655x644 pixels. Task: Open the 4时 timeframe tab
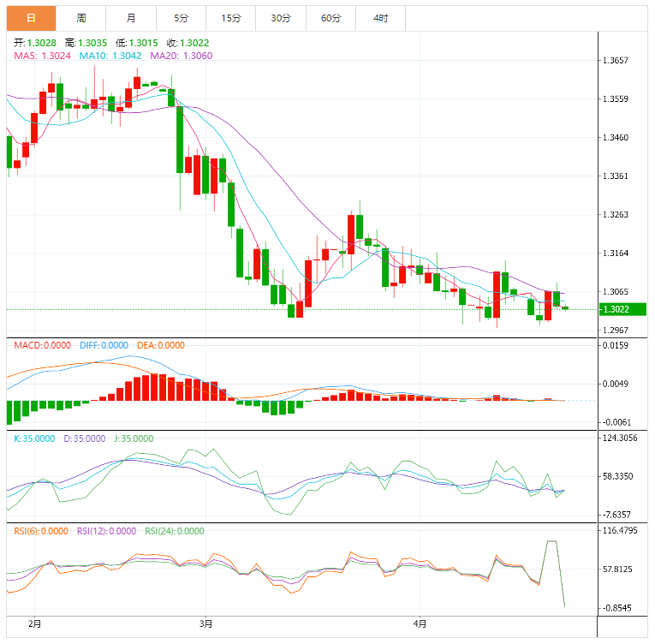(x=380, y=18)
